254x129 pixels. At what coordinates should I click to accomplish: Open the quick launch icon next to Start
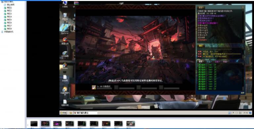pyautogui.click(x=71, y=113)
